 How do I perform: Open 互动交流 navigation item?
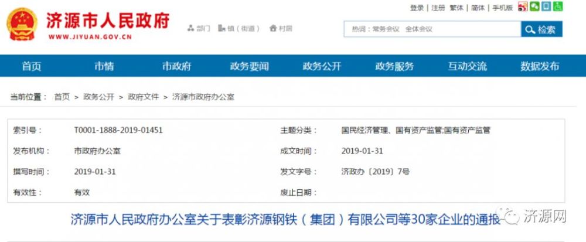click(467, 66)
